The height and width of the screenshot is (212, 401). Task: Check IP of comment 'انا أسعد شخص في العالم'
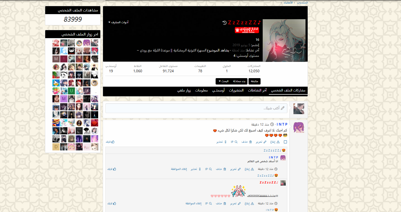(x=209, y=169)
